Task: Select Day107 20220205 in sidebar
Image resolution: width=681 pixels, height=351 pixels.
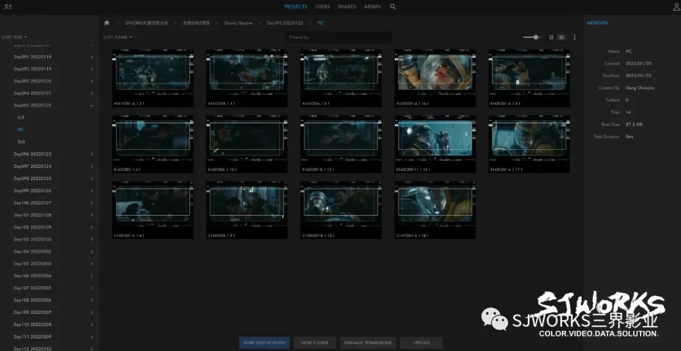Action: pos(32,287)
